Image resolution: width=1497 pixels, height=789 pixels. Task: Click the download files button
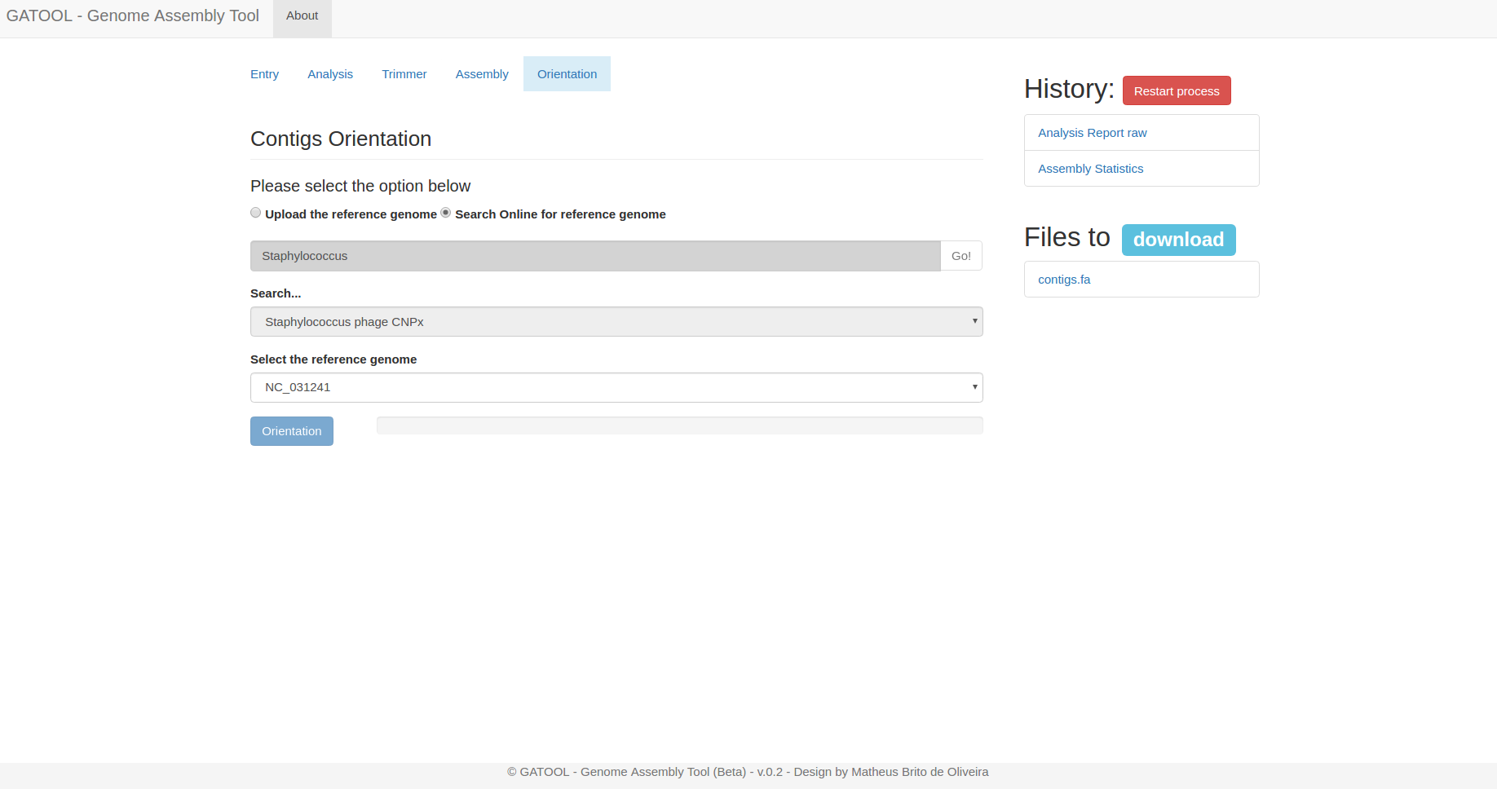[x=1177, y=239]
